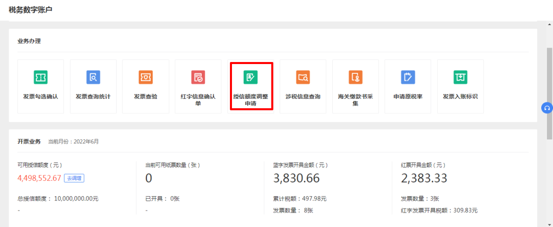
Task: Click the 海关缴款书采集 label
Action: coord(355,100)
